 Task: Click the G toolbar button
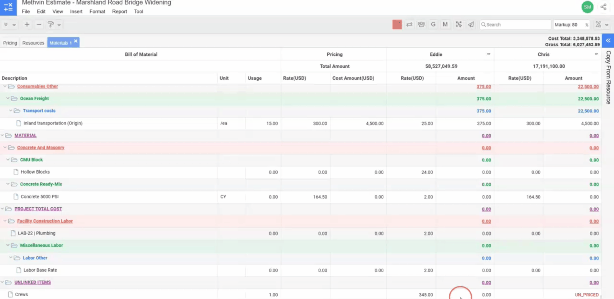[x=433, y=25]
